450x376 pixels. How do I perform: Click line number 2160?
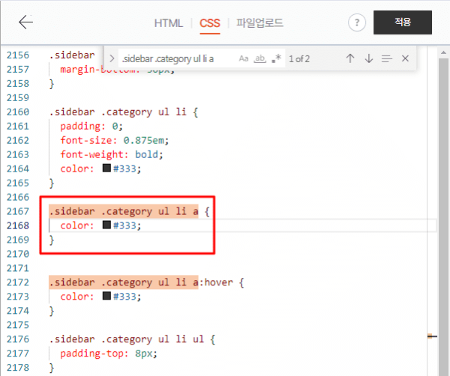(18, 112)
